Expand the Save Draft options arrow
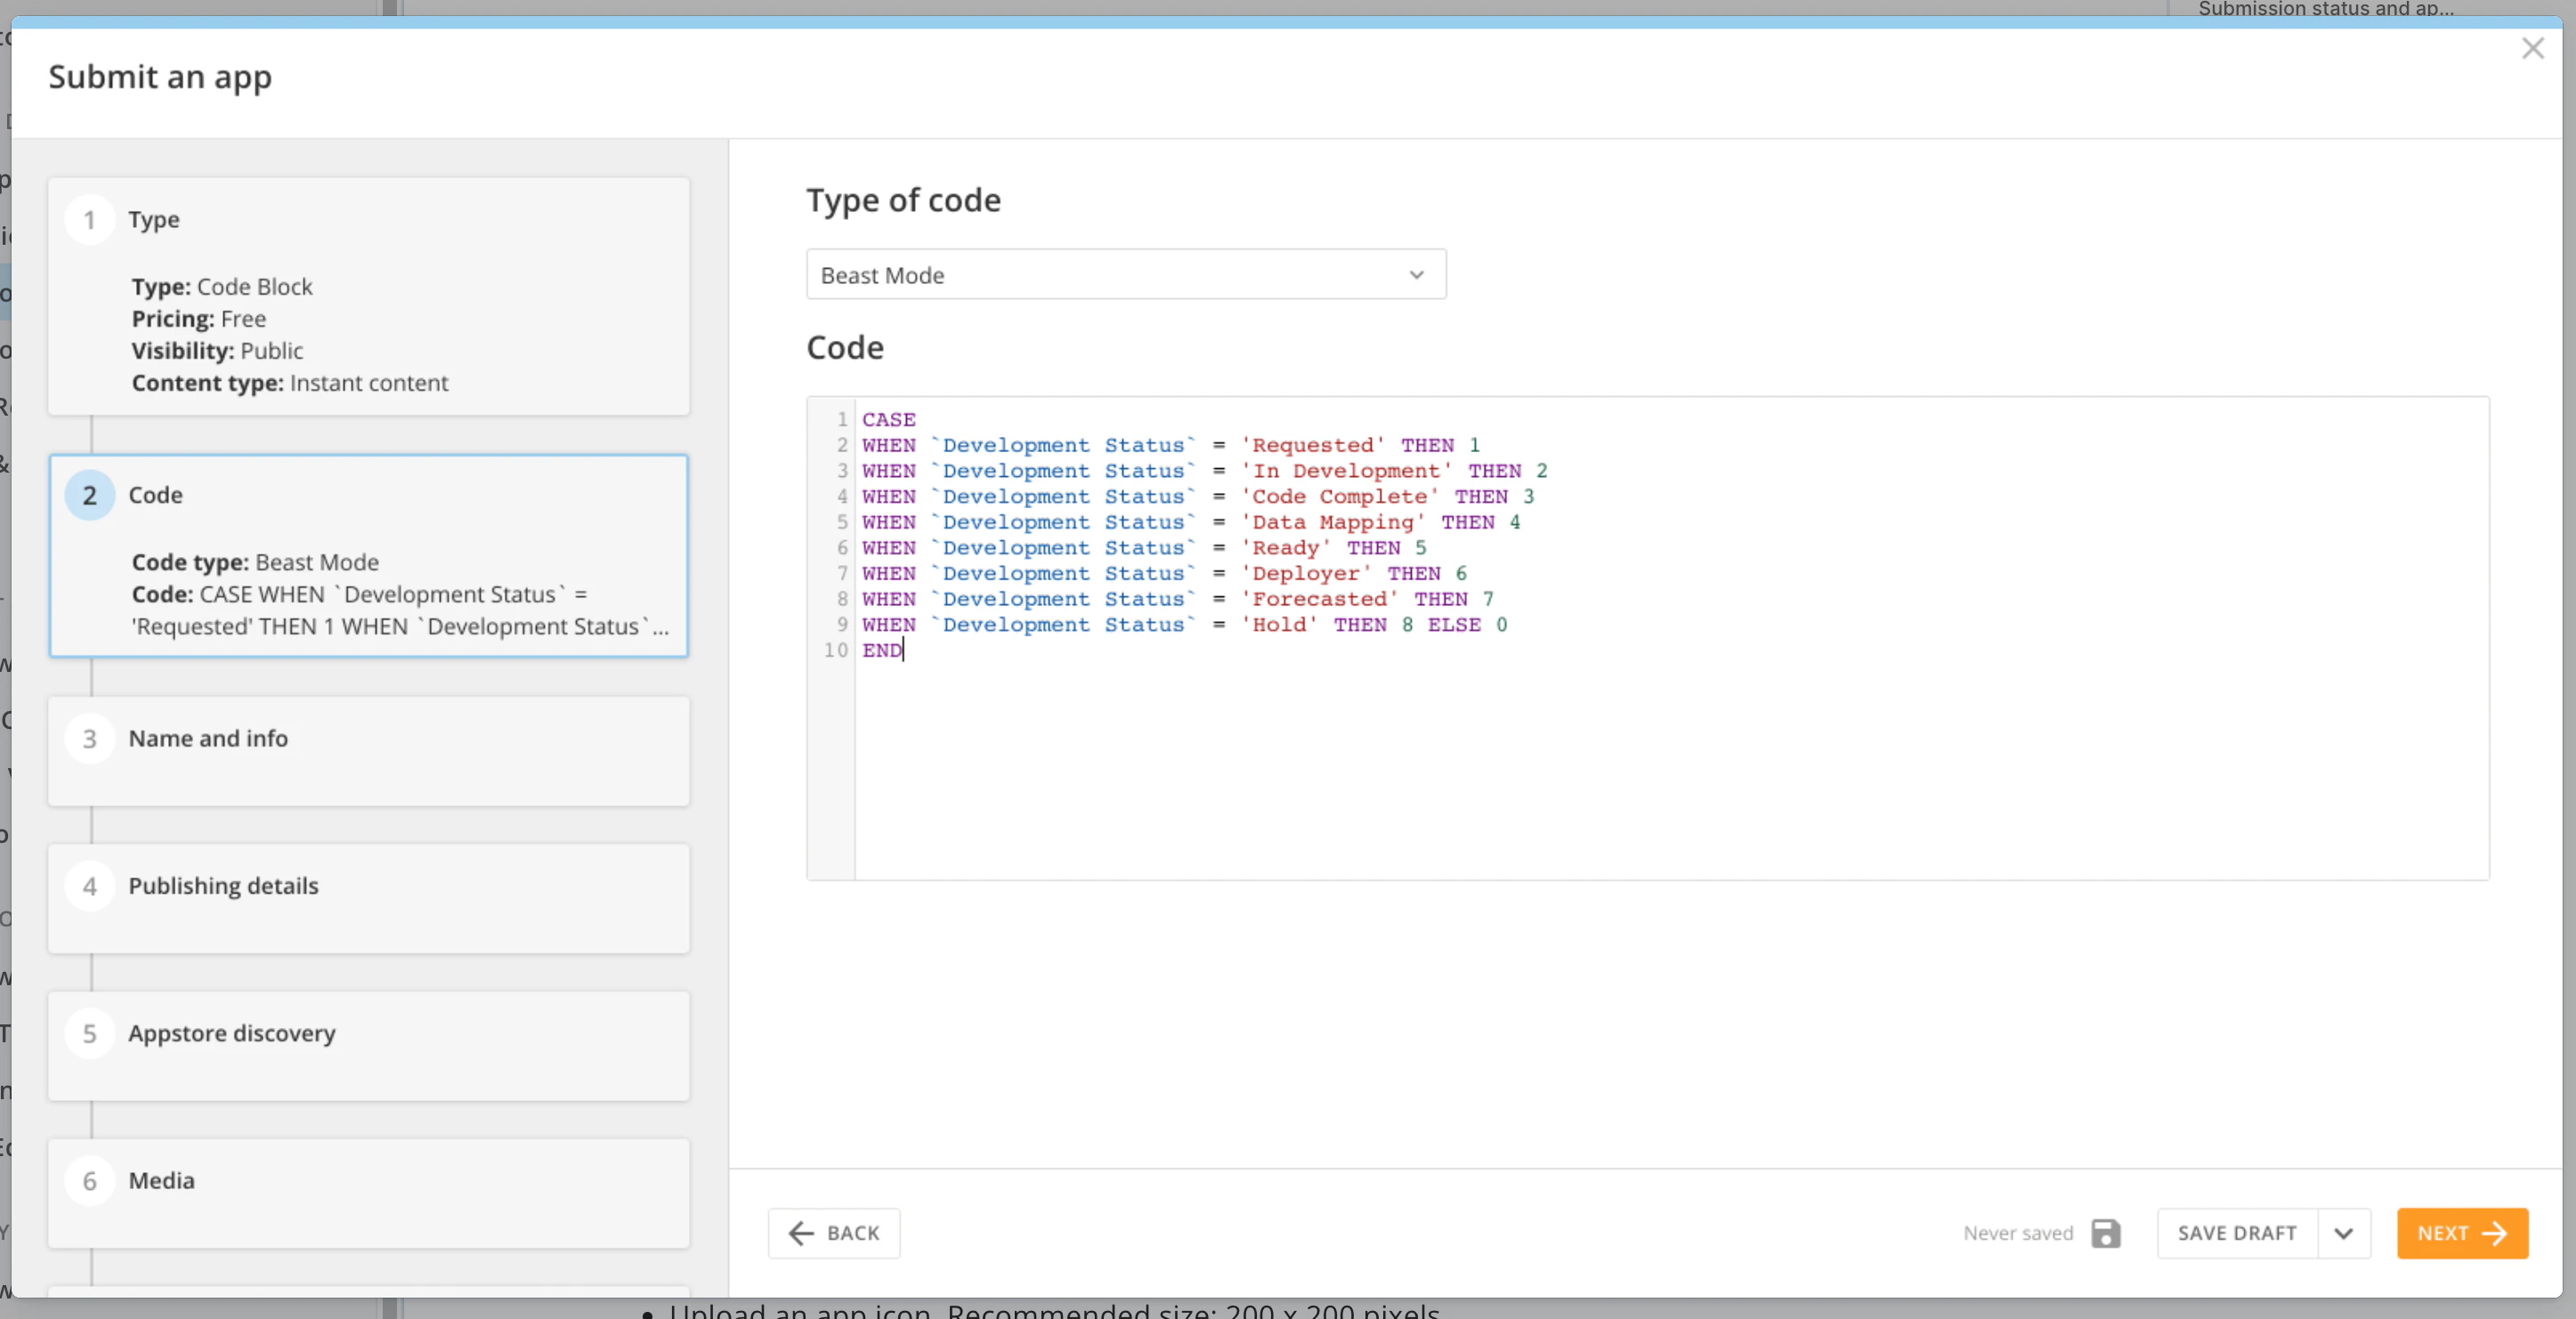This screenshot has width=2576, height=1319. (2343, 1233)
